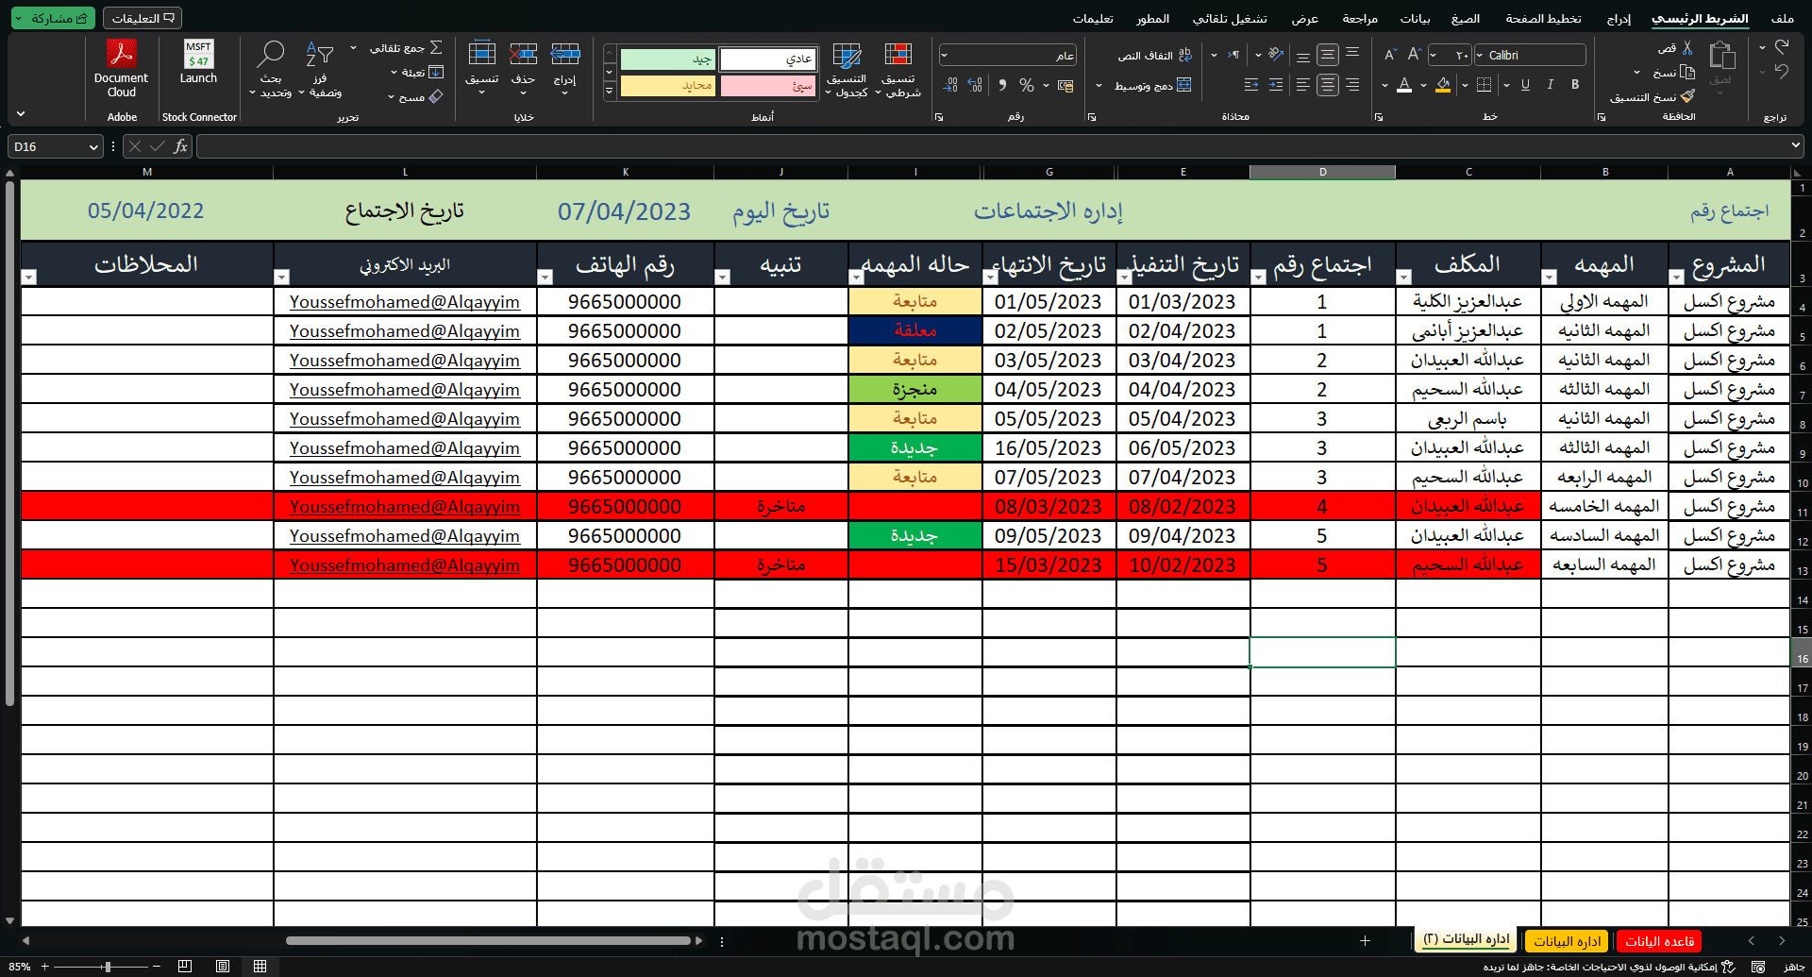Switch to the إدراج (Insert) ribbon tab
The height and width of the screenshot is (977, 1812).
1619,18
